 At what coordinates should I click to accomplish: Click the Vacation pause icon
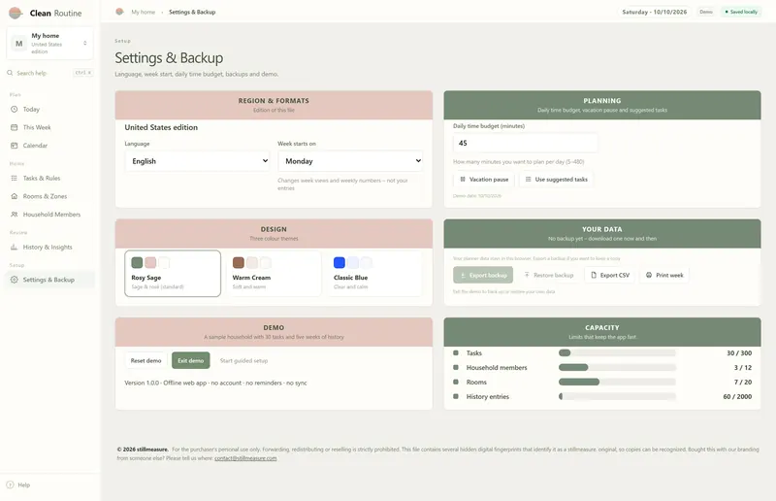(x=463, y=180)
